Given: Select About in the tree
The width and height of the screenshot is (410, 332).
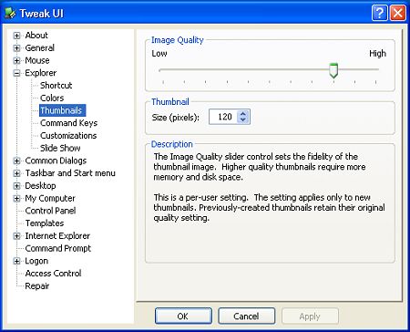Looking at the screenshot, I should pyautogui.click(x=36, y=36).
